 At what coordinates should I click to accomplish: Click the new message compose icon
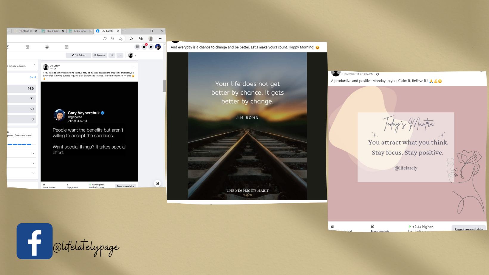point(157,183)
